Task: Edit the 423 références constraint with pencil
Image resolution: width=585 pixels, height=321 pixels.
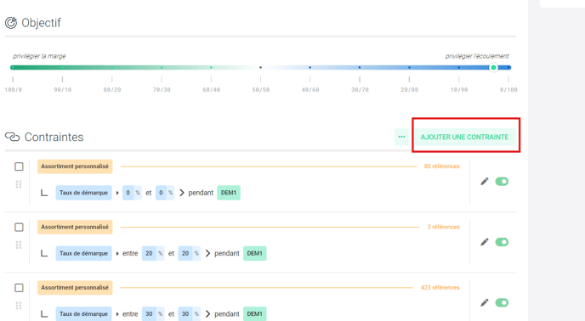Action: tap(485, 302)
